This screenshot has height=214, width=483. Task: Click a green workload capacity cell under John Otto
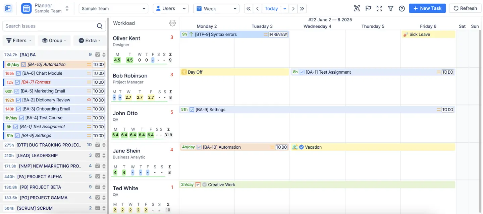(x=115, y=135)
